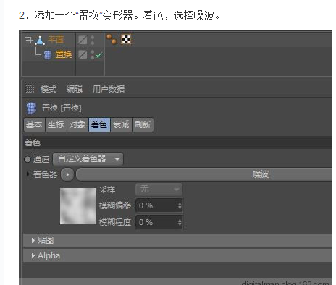Click the checkerboard UVW tag
This screenshot has height=285, width=336.
[x=126, y=39]
